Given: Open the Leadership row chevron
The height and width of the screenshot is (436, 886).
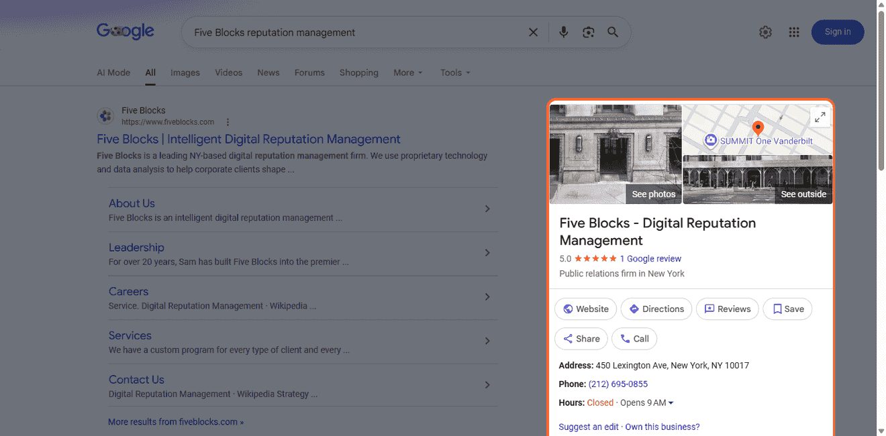Looking at the screenshot, I should coord(487,253).
